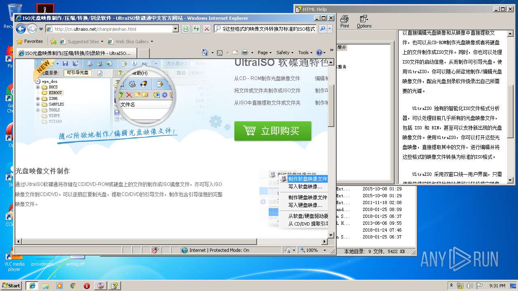Stop loading with the red X icon
518x291 pixels.
click(207, 29)
